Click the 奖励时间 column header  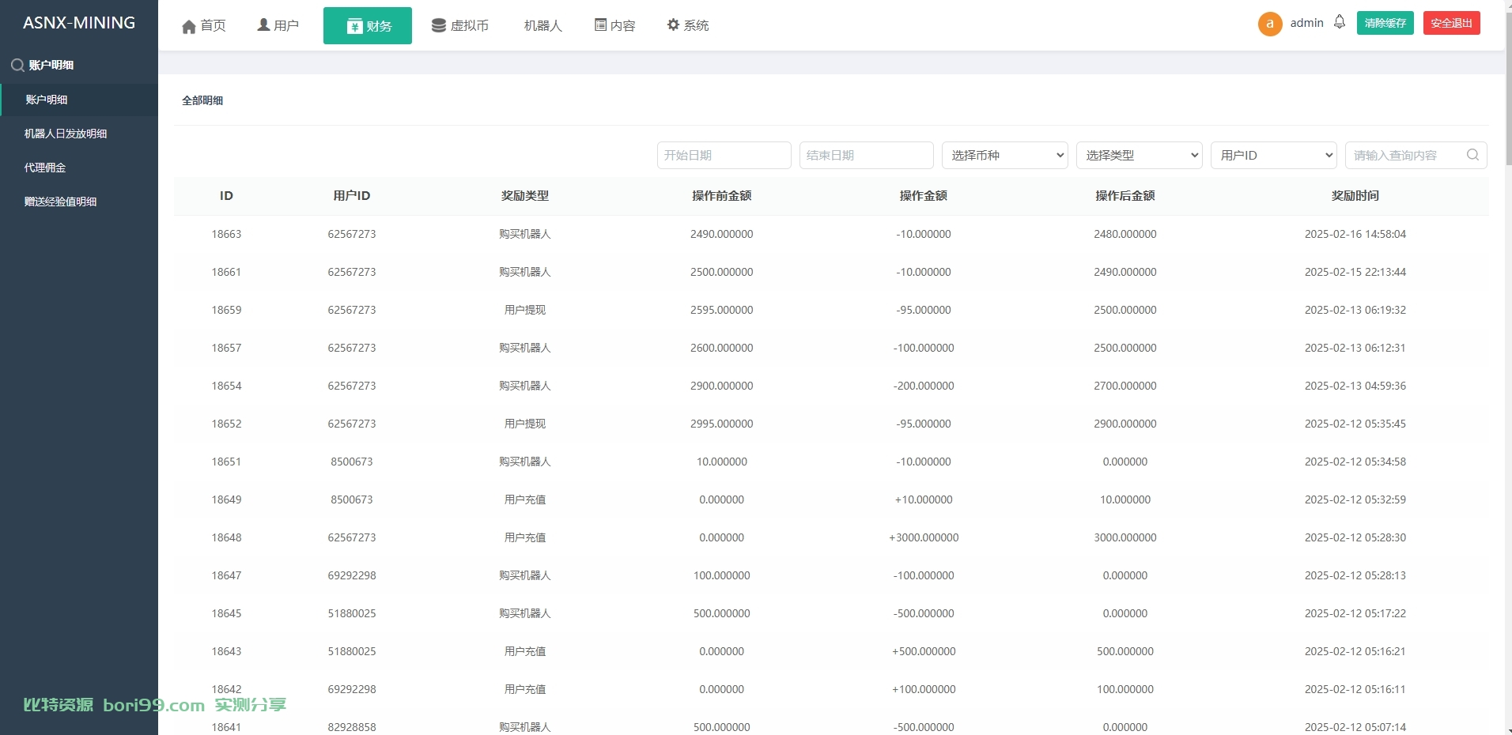[x=1355, y=195]
